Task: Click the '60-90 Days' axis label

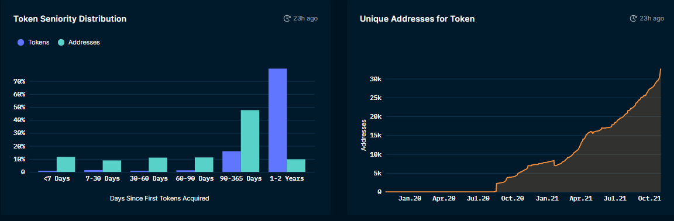Action: [195, 178]
